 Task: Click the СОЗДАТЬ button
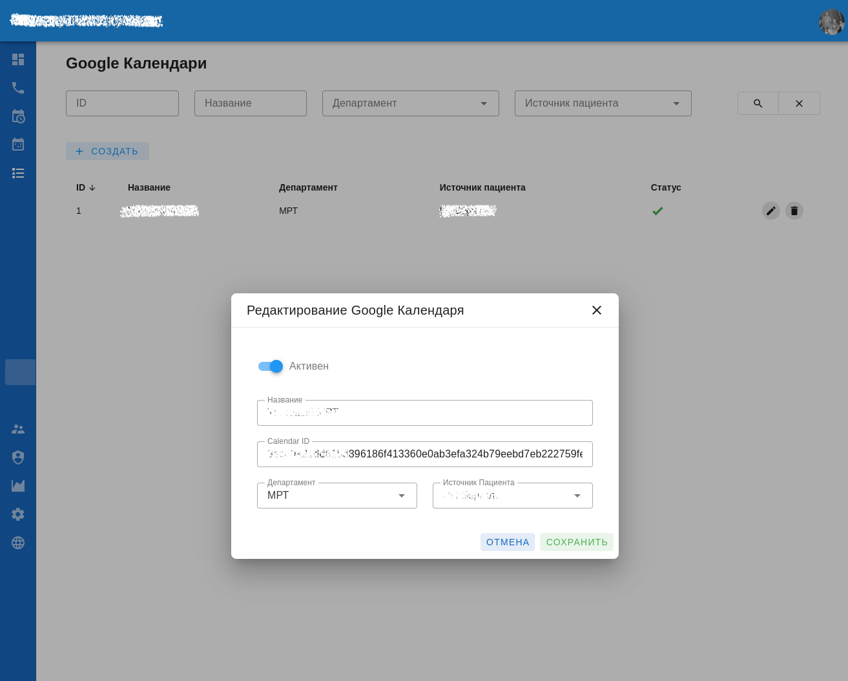tap(107, 151)
